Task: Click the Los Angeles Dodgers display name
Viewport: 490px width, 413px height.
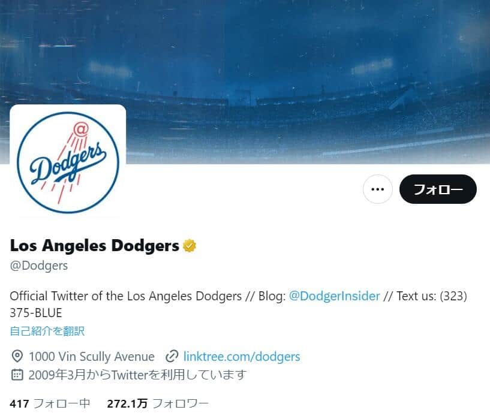Action: pos(94,246)
